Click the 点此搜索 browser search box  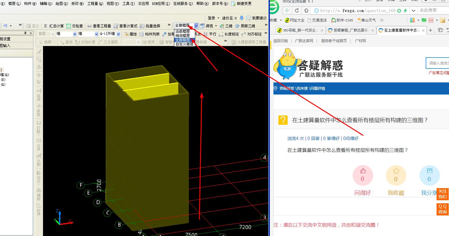[x=433, y=11]
